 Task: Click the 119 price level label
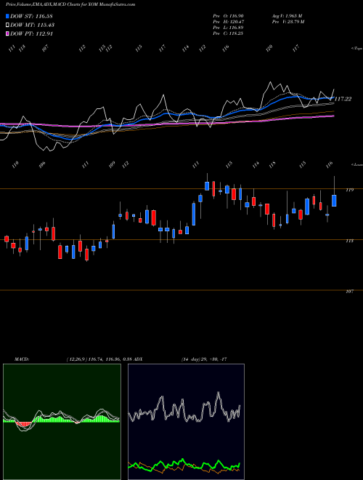349,190
